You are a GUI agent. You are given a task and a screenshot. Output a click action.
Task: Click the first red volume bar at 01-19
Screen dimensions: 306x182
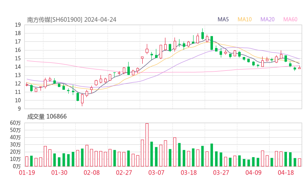point(27,161)
